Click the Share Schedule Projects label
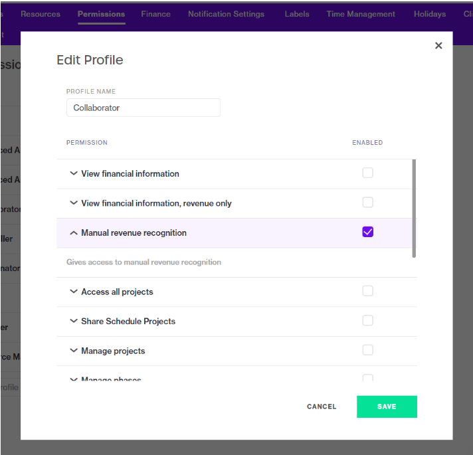The width and height of the screenshot is (473, 455). [128, 321]
